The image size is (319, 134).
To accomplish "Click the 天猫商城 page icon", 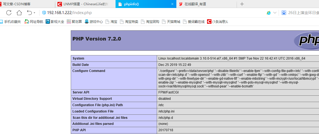I will point(164,22).
